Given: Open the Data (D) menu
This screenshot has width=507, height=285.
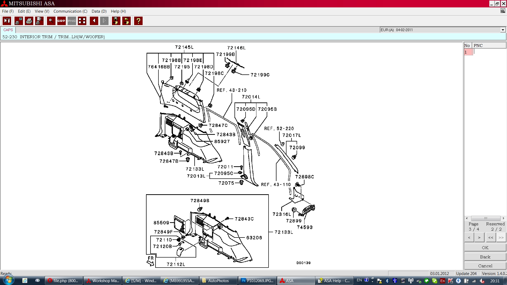Looking at the screenshot, I should click(x=99, y=11).
